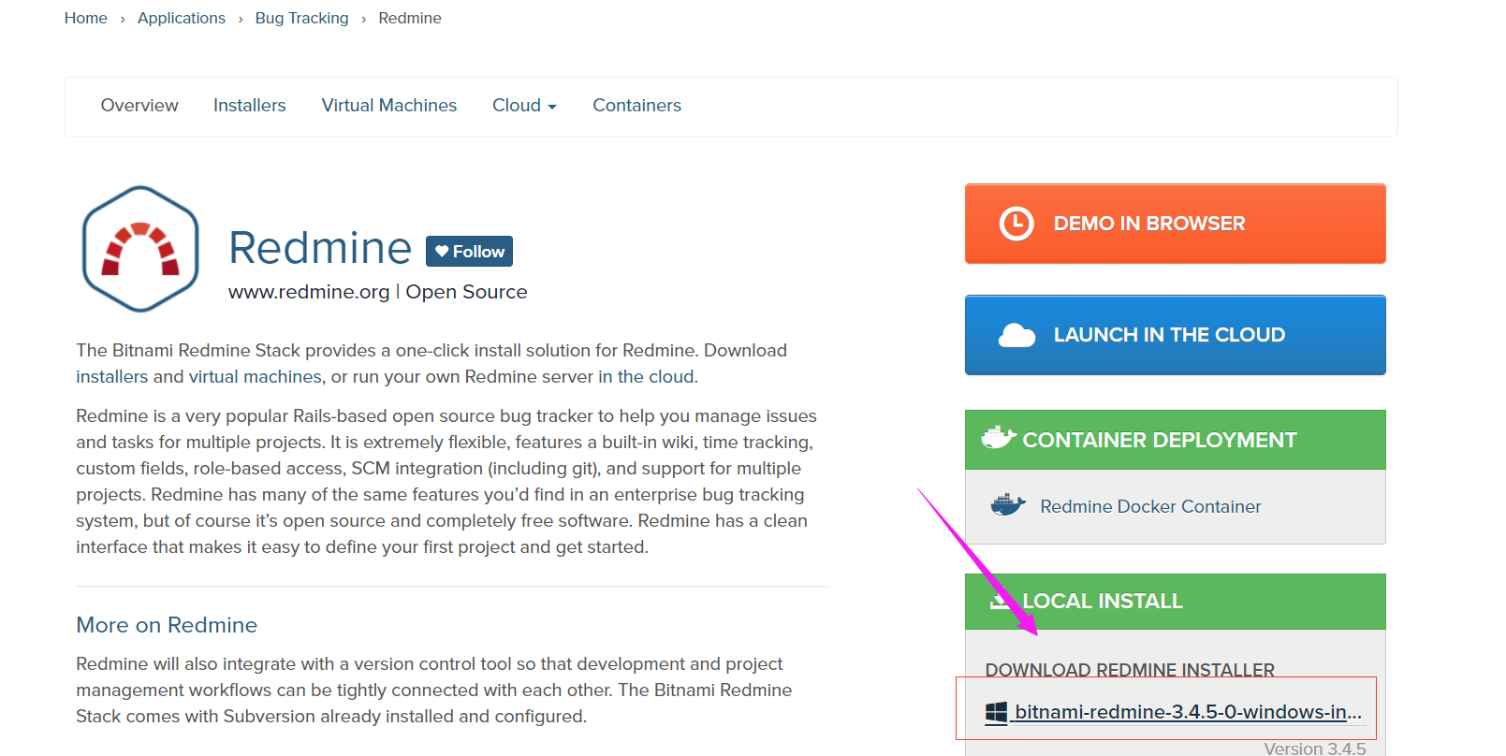This screenshot has width=1506, height=756.
Task: Click Launch in the Cloud button
Action: 1175,335
